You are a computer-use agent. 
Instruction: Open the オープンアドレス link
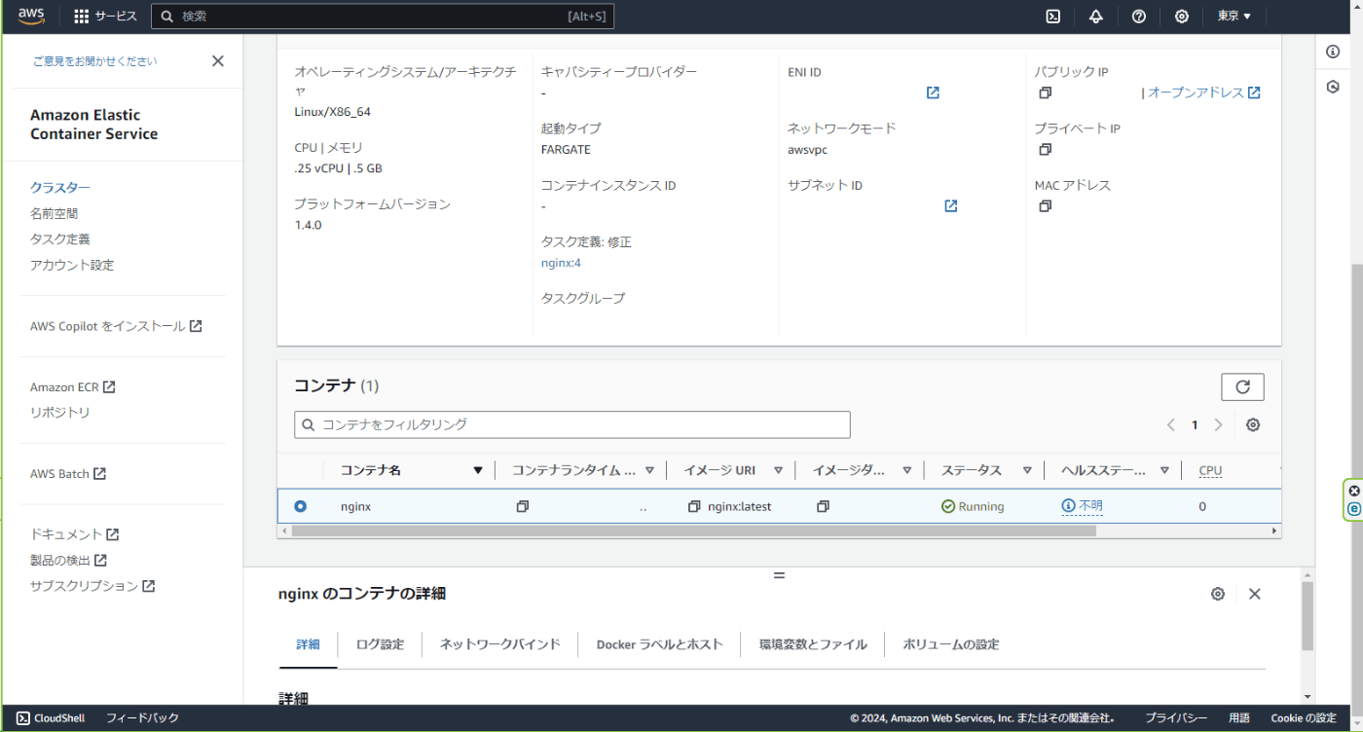tap(1204, 92)
